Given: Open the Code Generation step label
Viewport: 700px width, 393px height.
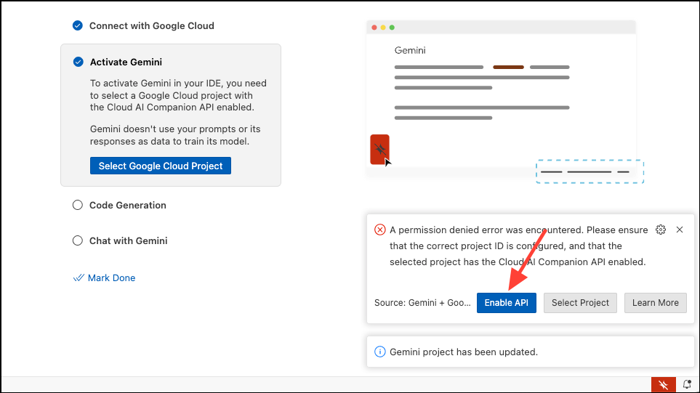Looking at the screenshot, I should [128, 205].
